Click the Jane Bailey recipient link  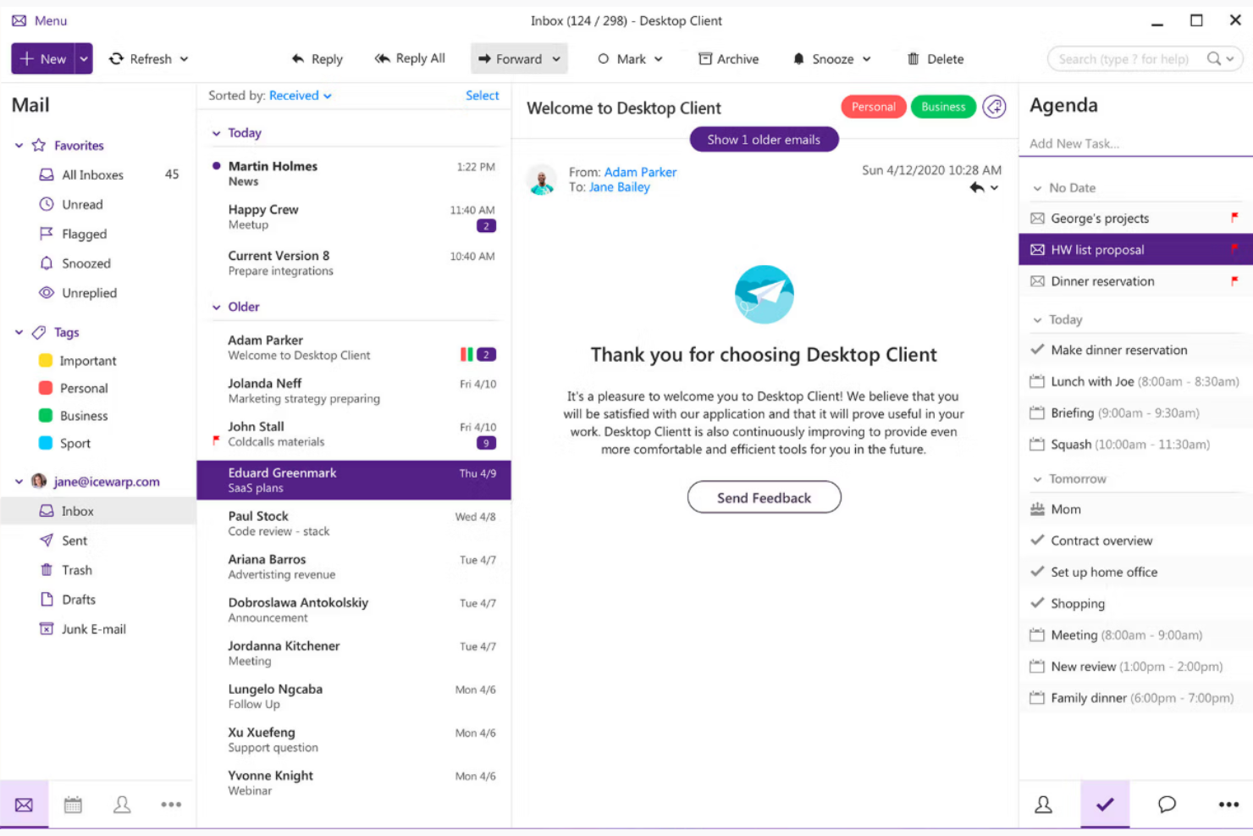tap(620, 187)
